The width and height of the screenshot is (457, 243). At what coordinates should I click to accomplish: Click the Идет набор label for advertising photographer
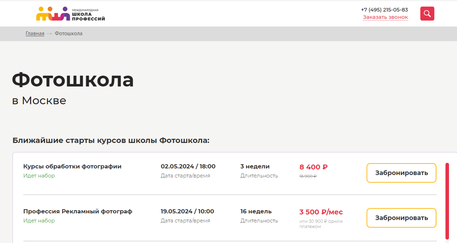[40, 221]
